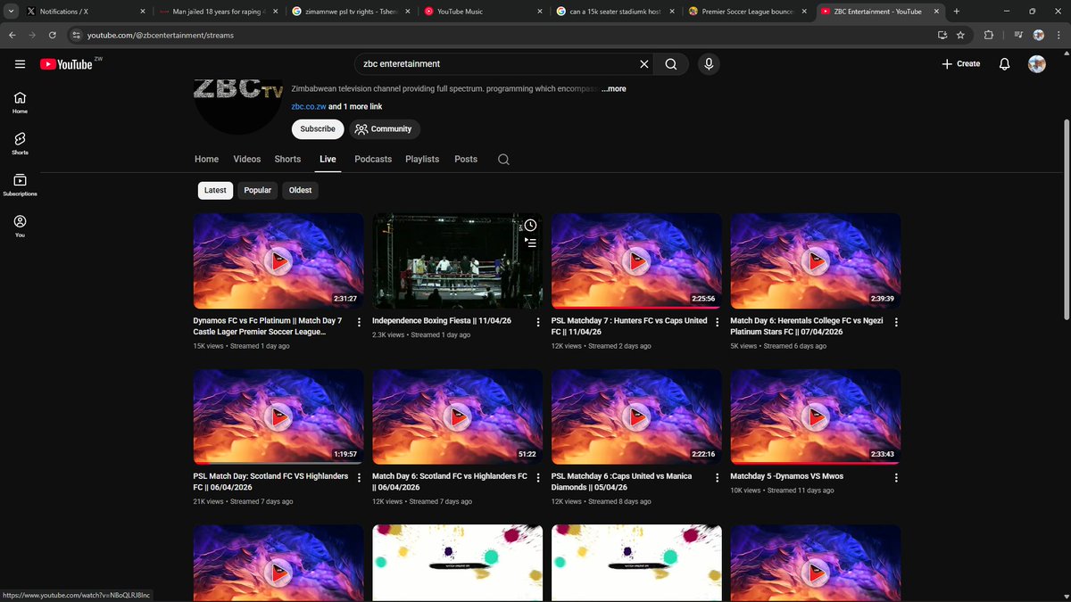Click the magnifier search button
The image size is (1071, 602).
tap(671, 64)
